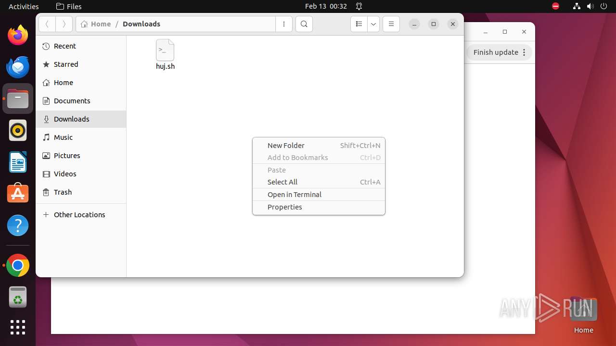
Task: Open Recent in the sidebar
Action: tap(81, 46)
